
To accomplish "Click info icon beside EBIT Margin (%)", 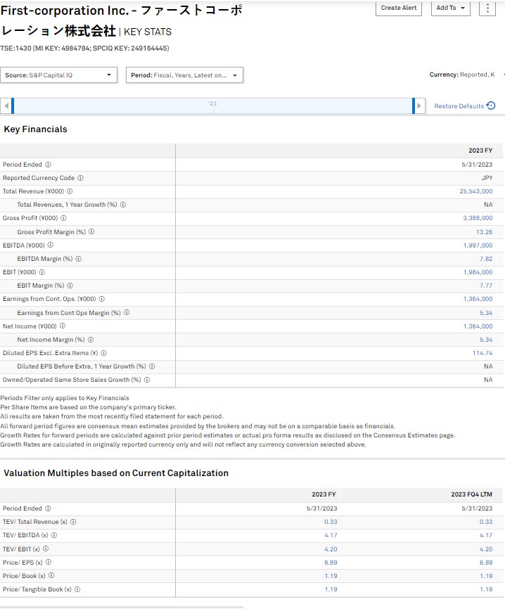I will pos(70,286).
